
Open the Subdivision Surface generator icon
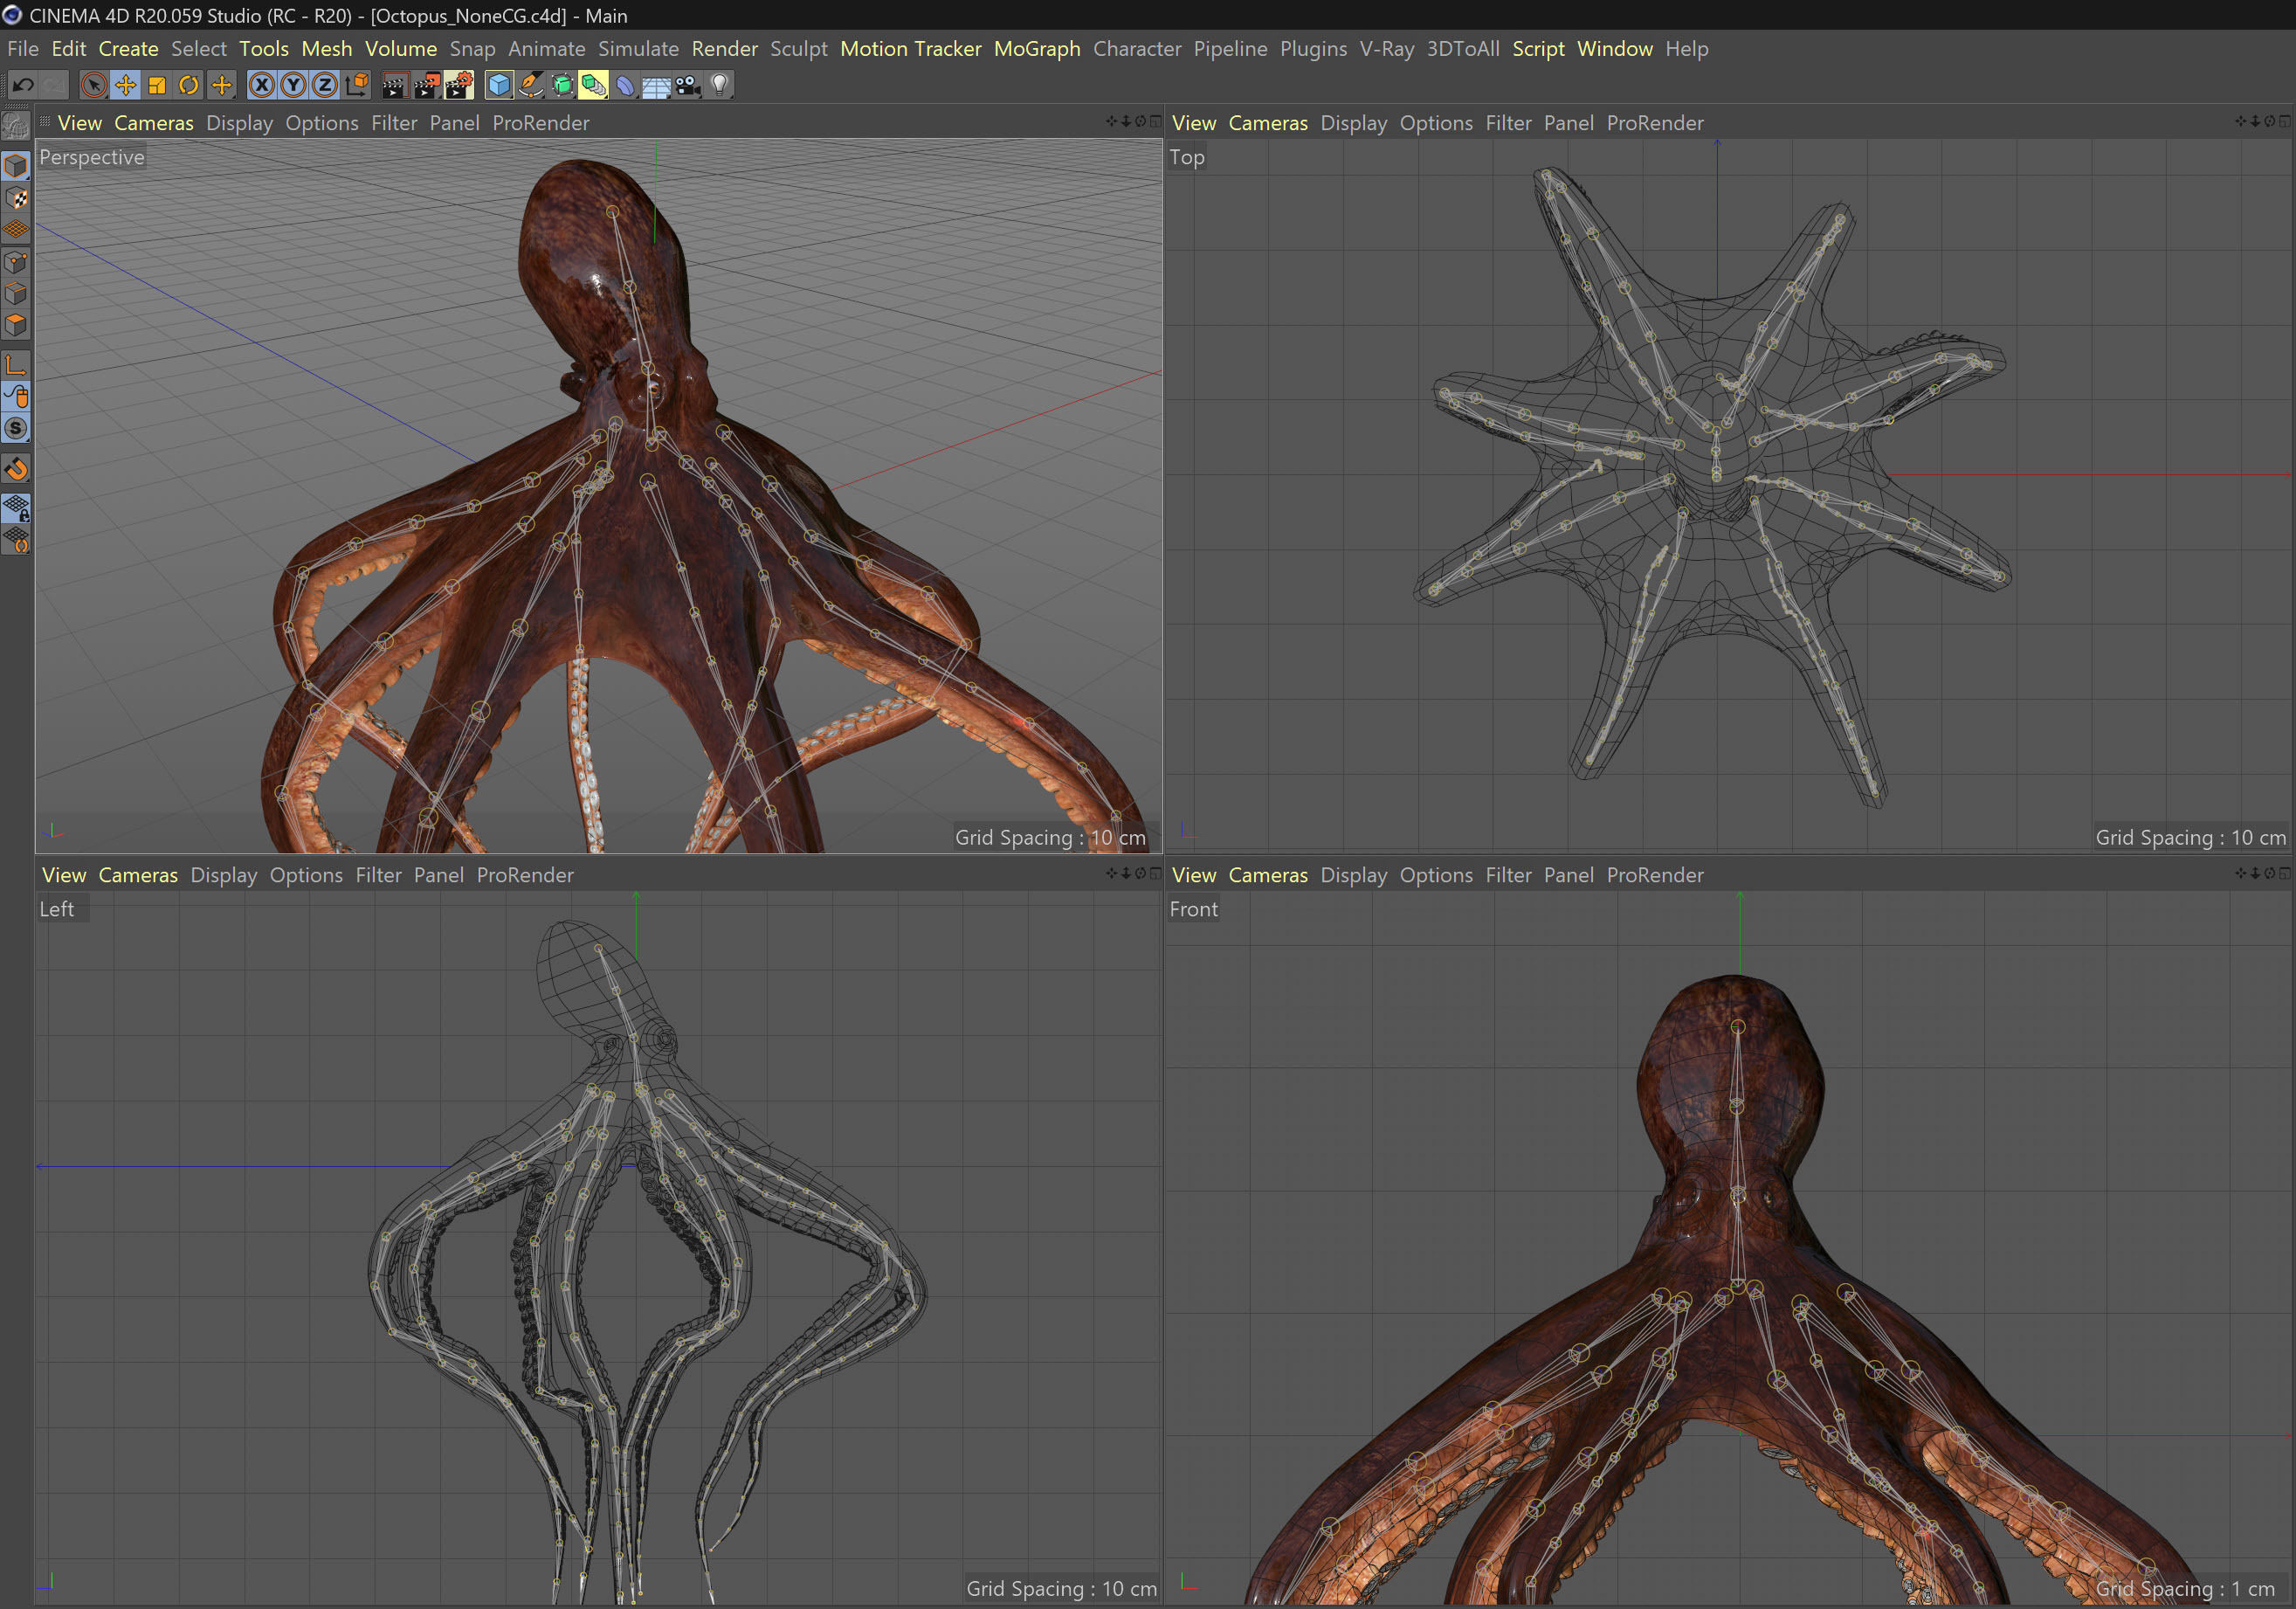[x=562, y=85]
